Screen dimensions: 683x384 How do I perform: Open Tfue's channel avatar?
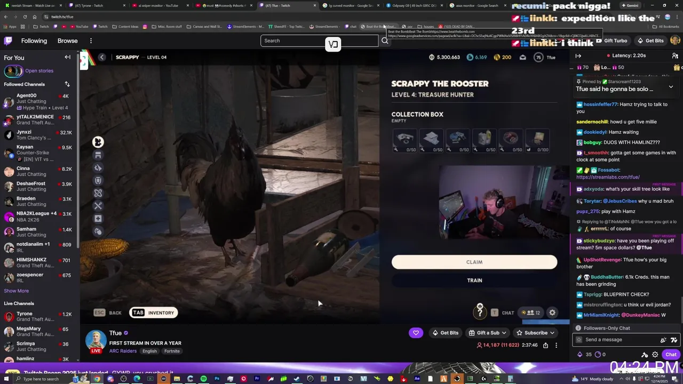(96, 340)
